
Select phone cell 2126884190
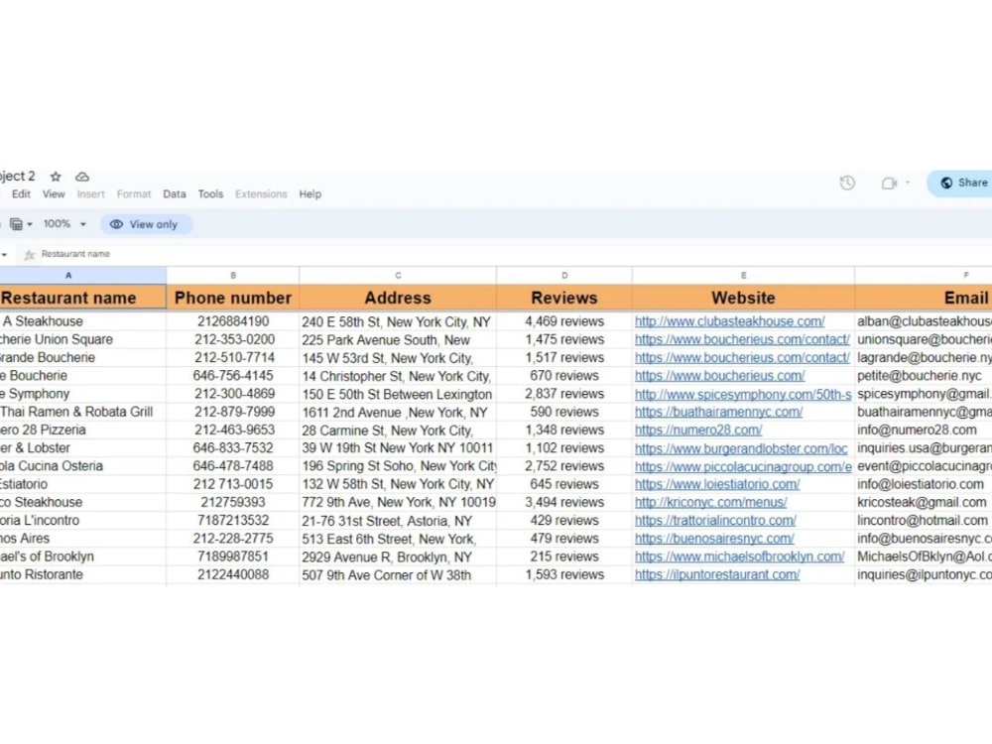click(x=233, y=321)
